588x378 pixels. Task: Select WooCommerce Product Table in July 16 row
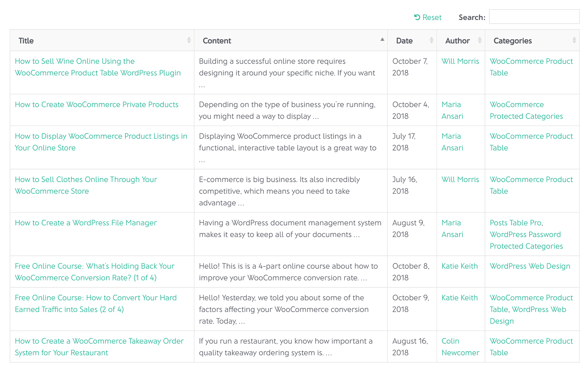[531, 185]
